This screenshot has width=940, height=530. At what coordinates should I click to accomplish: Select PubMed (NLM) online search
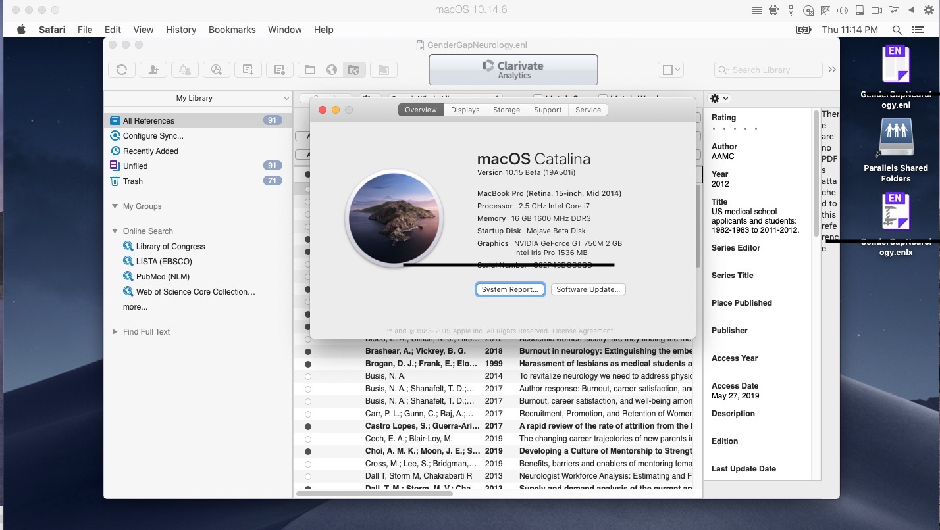pyautogui.click(x=163, y=277)
